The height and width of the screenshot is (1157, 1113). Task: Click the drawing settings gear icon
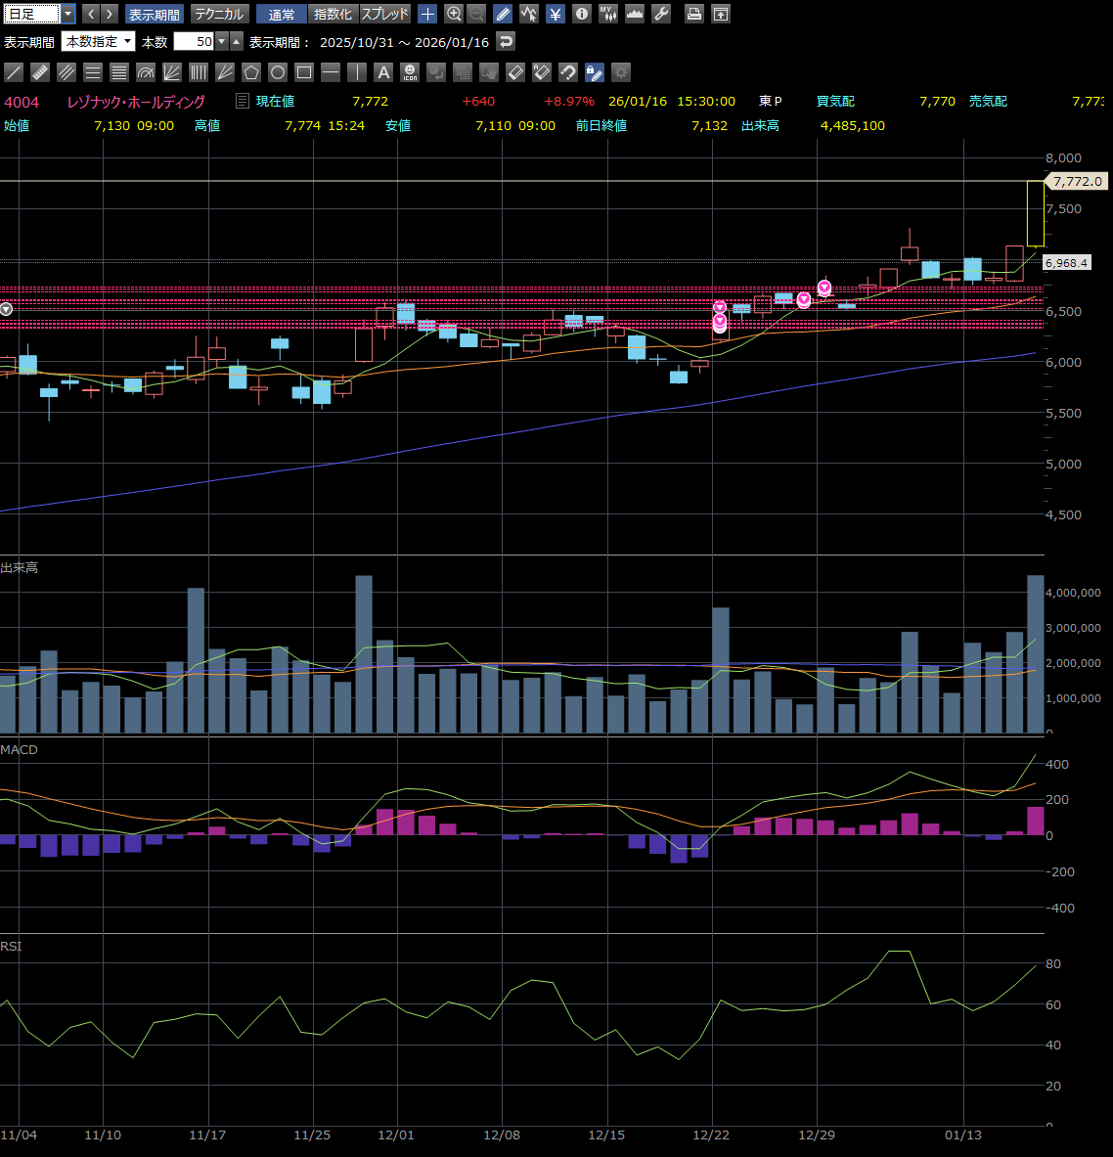point(621,71)
